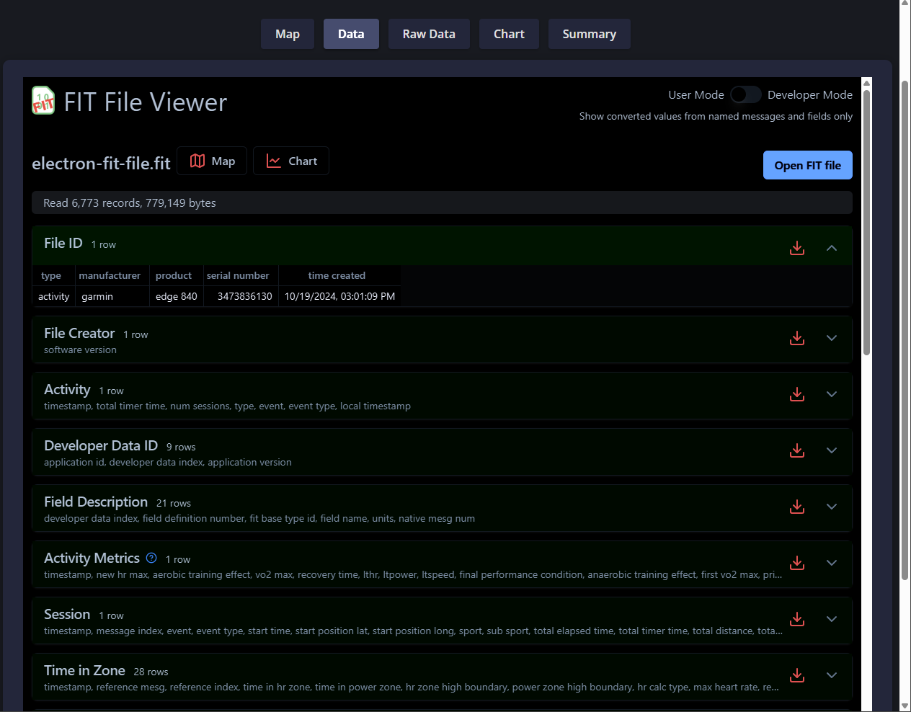Click the Activity Metrics help icon
Image resolution: width=911 pixels, height=712 pixels.
(x=151, y=558)
